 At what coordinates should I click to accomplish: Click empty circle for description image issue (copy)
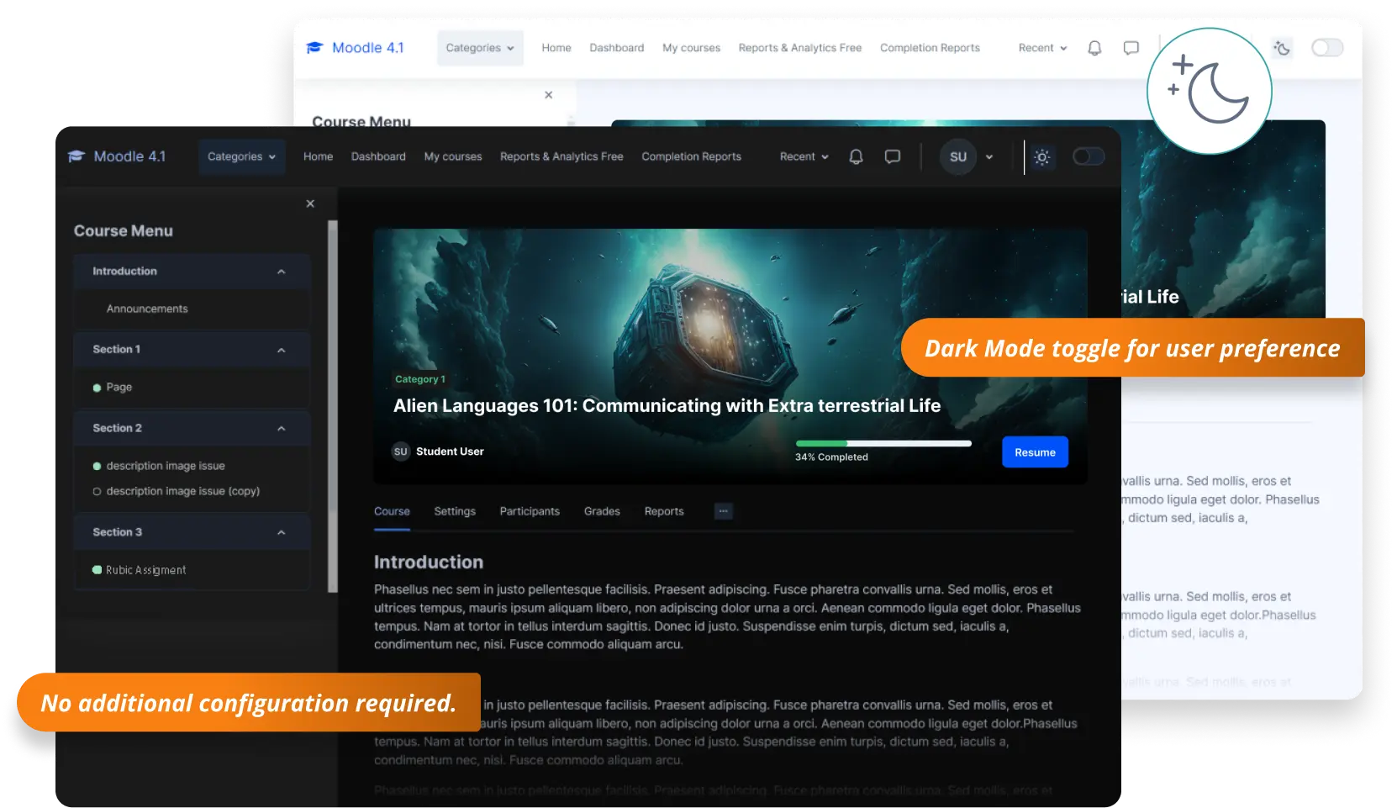coord(97,492)
